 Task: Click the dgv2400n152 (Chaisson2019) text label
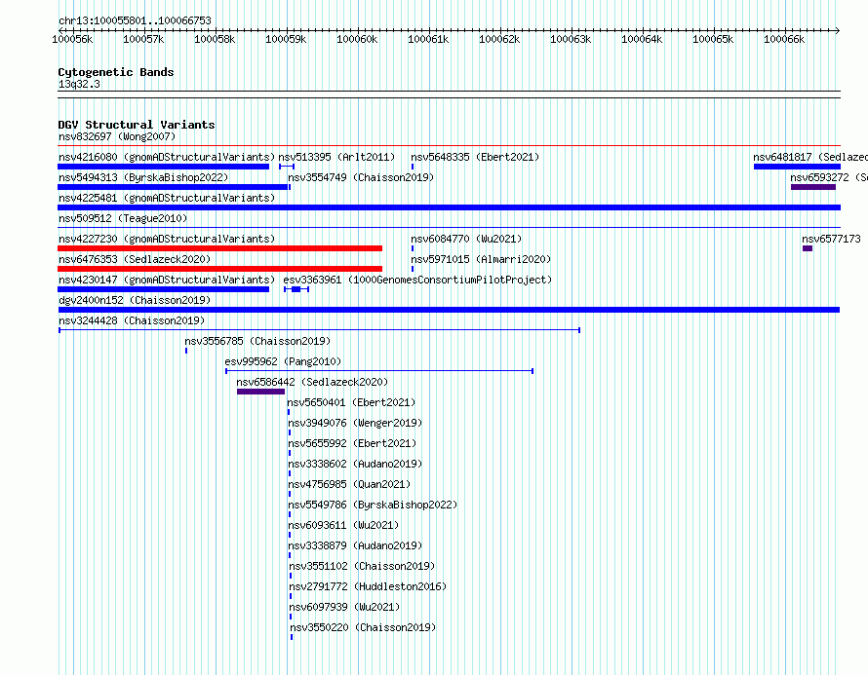[135, 300]
